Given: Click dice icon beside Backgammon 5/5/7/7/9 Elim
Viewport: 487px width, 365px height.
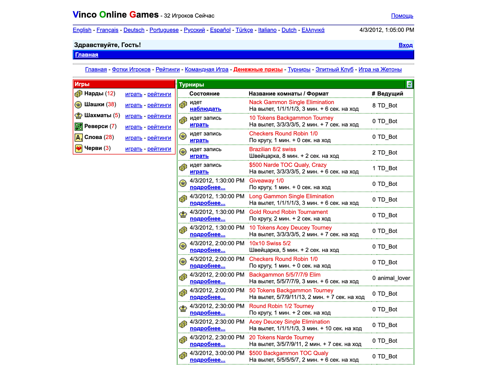Looking at the screenshot, I should point(183,277).
